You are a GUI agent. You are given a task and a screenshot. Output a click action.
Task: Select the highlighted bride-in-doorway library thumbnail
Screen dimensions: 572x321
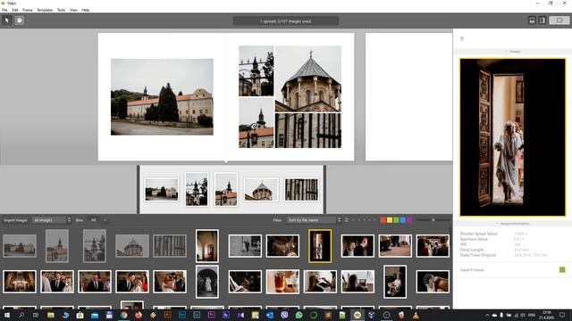tap(320, 246)
